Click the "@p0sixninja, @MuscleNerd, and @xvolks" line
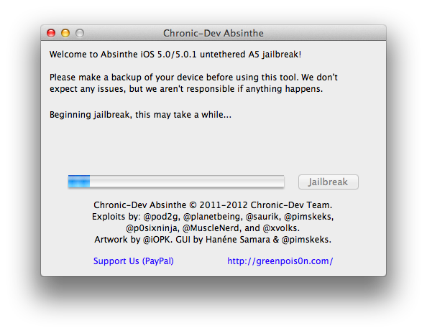This screenshot has width=427, height=333. 213,228
